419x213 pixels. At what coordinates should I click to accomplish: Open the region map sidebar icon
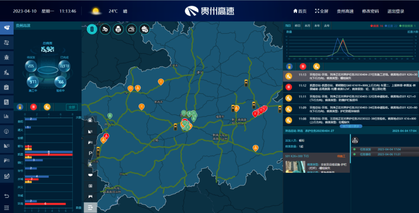pyautogui.click(x=7, y=28)
